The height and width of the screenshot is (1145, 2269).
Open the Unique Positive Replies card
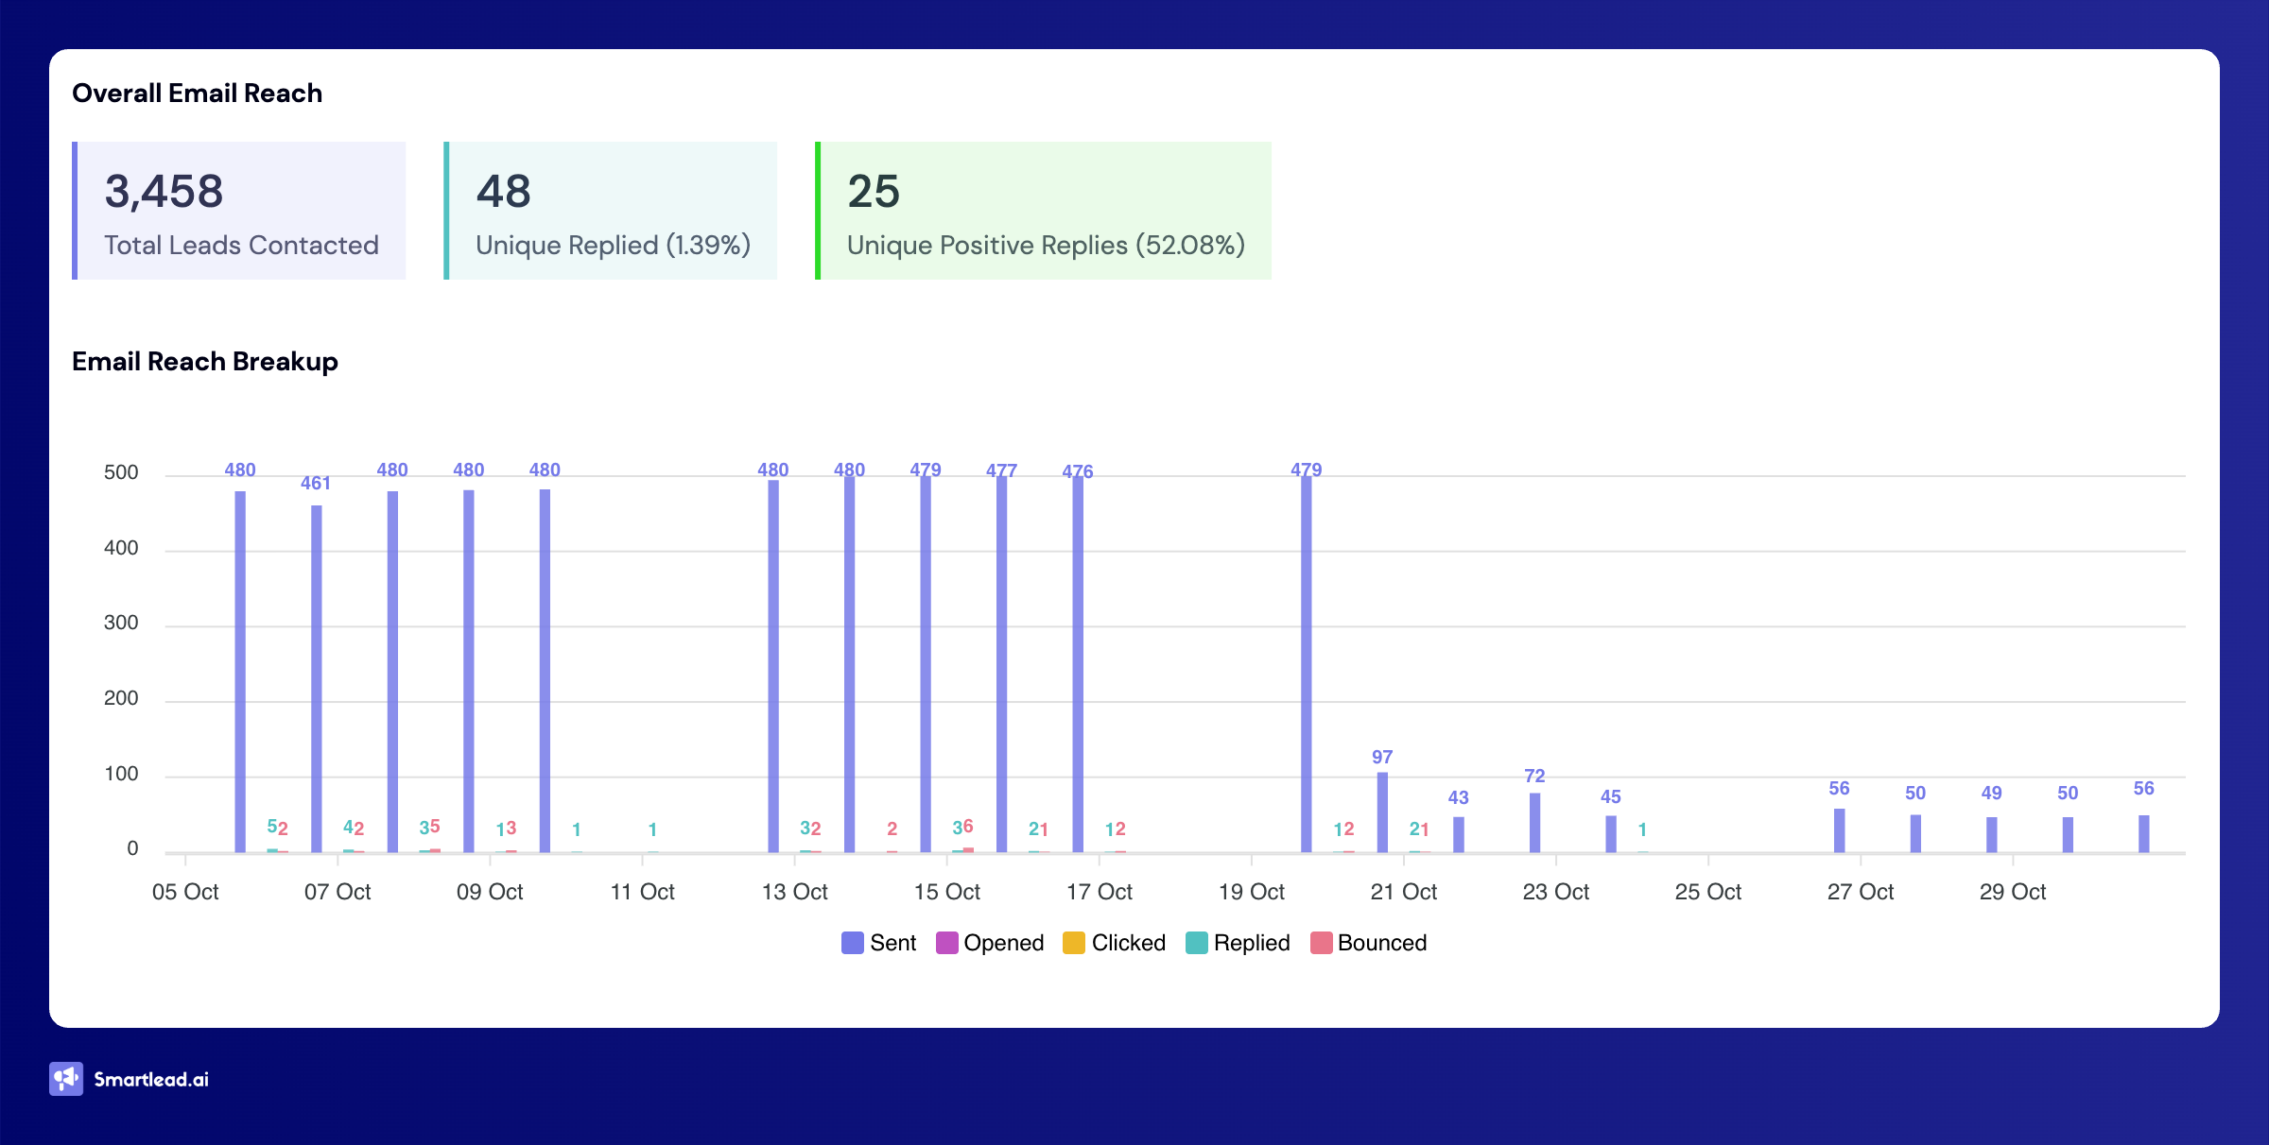tap(1044, 211)
